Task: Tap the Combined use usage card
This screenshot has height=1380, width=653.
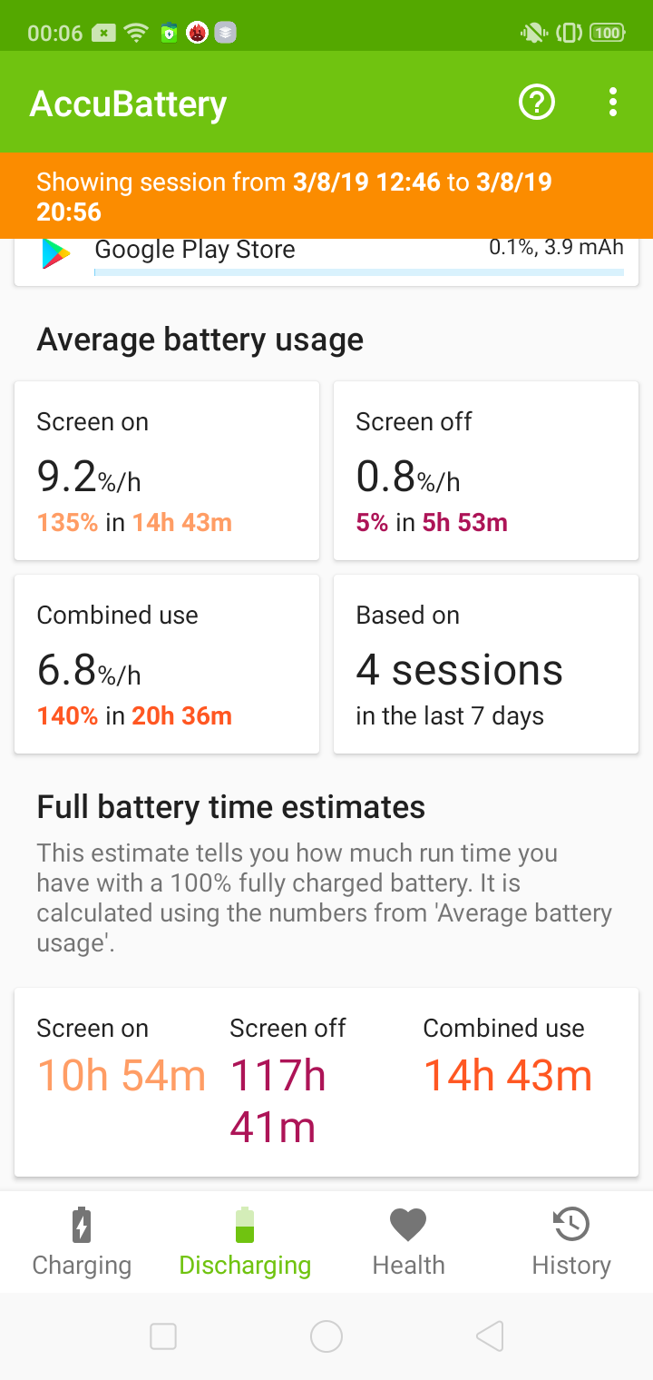Action: click(x=167, y=664)
